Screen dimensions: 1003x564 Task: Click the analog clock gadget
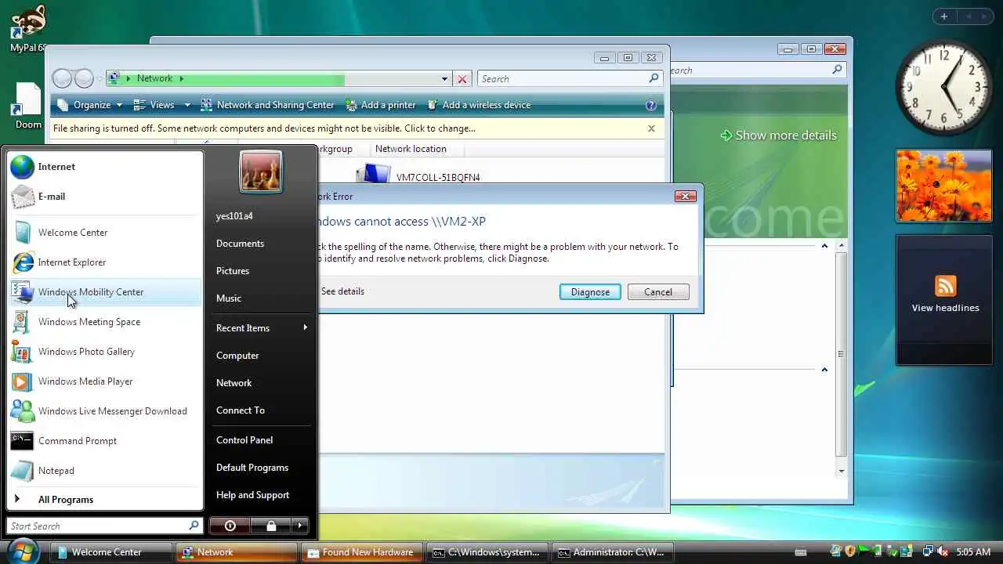point(944,86)
